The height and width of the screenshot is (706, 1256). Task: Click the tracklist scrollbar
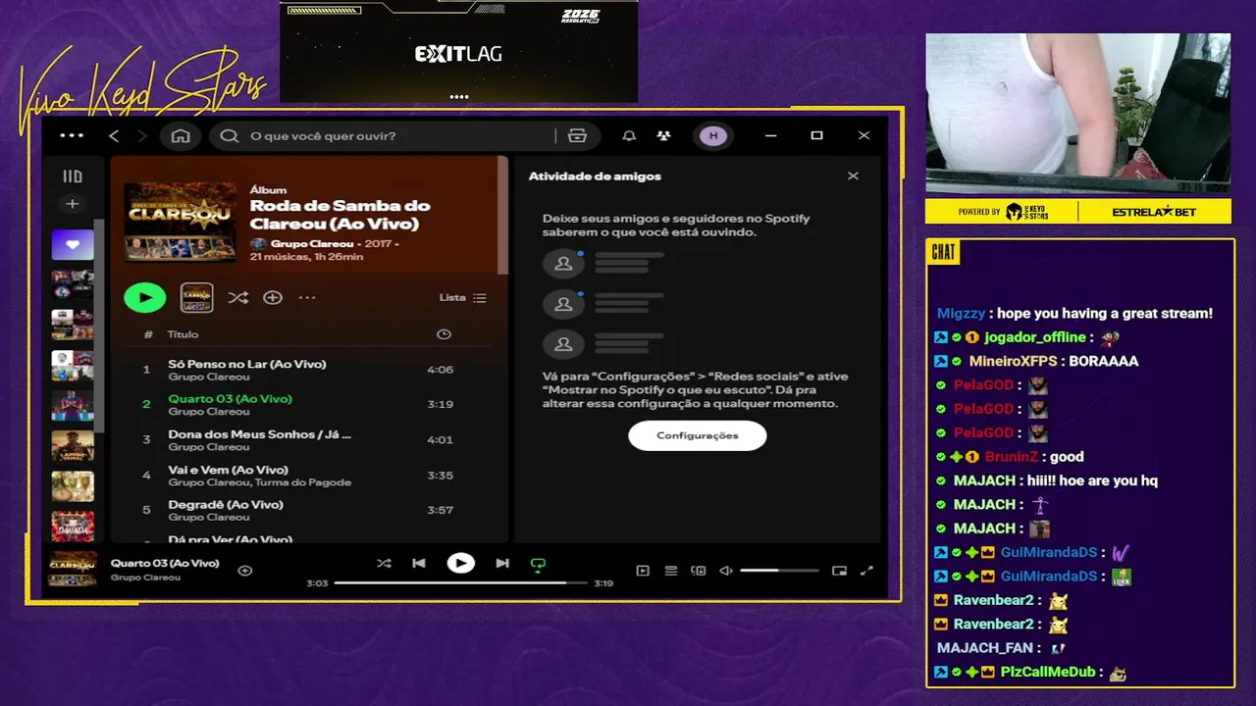tap(503, 216)
